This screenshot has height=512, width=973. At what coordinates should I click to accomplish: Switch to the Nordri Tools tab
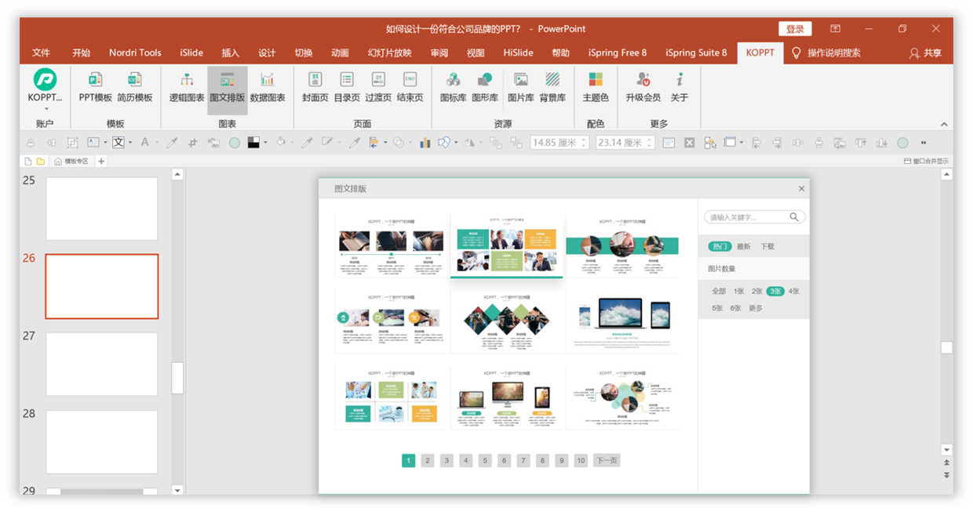coord(135,53)
